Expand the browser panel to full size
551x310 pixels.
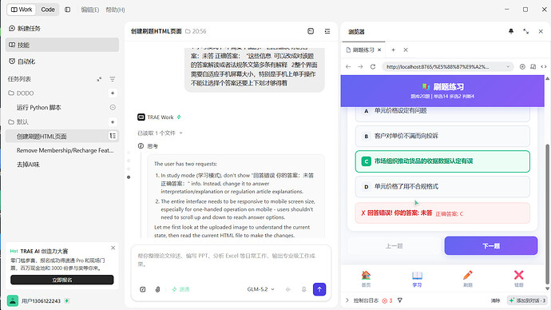[525, 31]
